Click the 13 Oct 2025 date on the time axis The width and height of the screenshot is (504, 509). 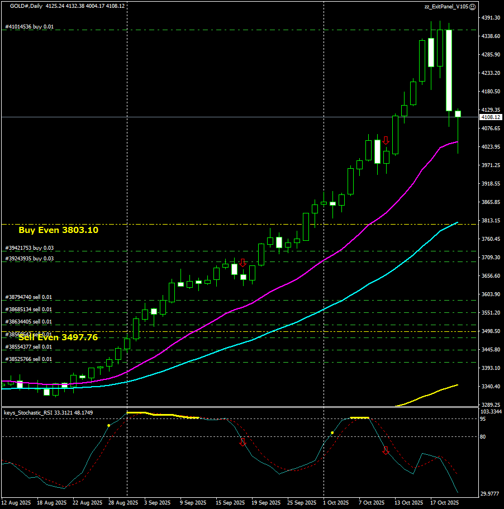[410, 502]
